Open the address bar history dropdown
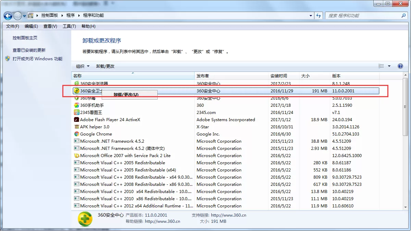This screenshot has height=231, width=411. [311, 16]
